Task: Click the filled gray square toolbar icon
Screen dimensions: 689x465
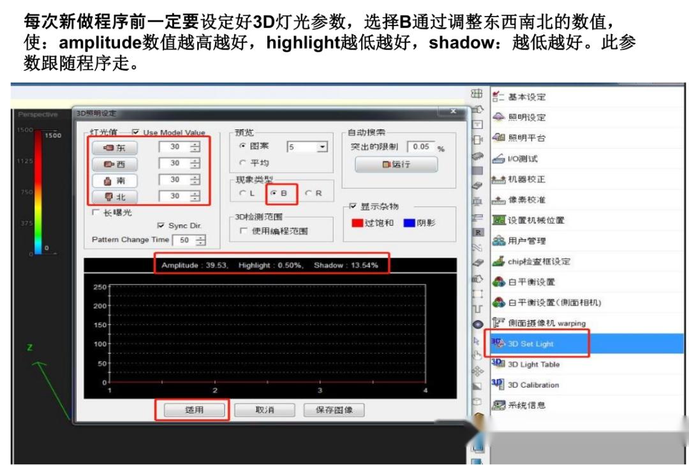Action: [x=477, y=170]
